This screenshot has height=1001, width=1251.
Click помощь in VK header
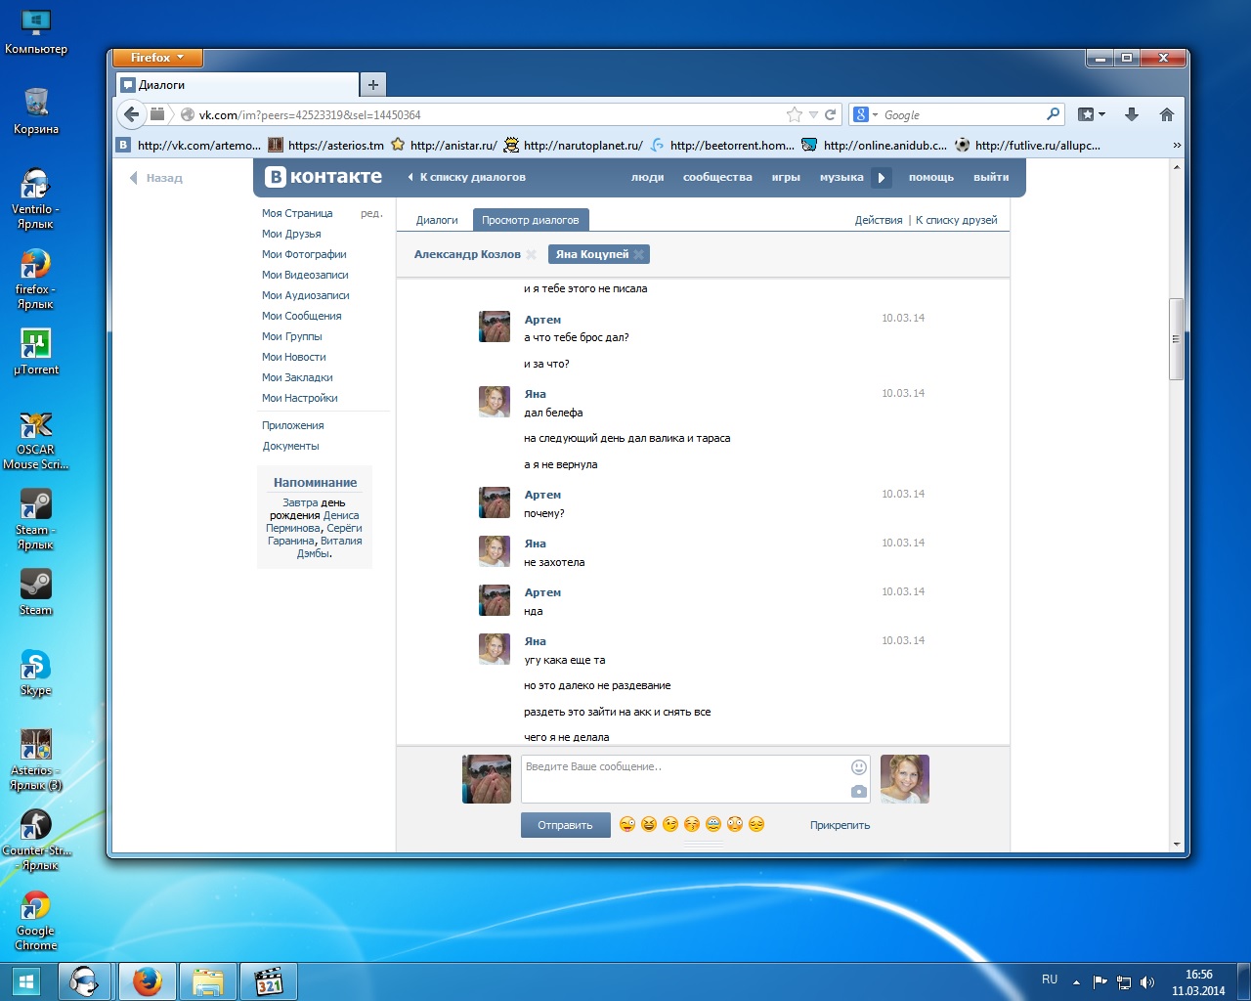pos(931,178)
